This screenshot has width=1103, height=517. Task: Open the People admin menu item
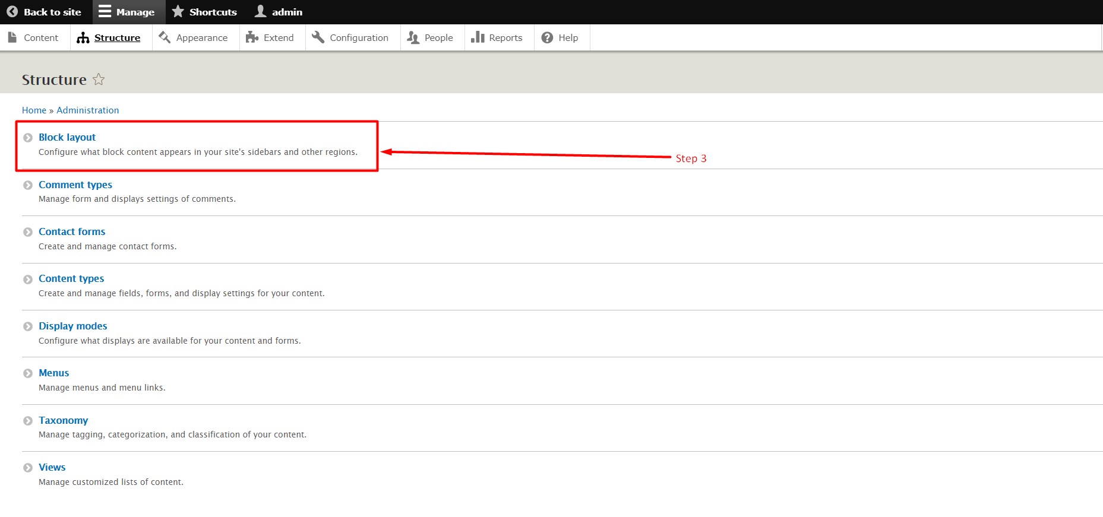[x=432, y=37]
